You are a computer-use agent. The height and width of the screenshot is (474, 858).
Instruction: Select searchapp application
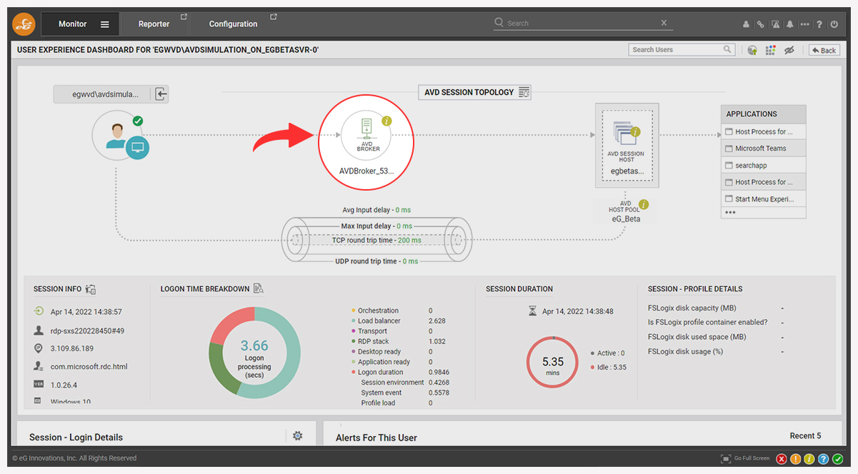[x=764, y=165]
